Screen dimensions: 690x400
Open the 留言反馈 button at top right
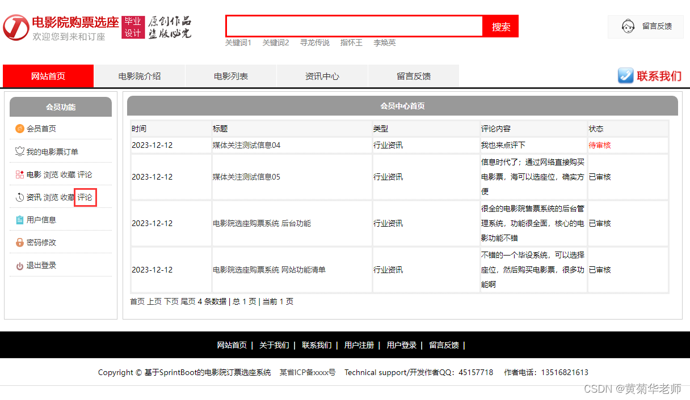pos(646,27)
